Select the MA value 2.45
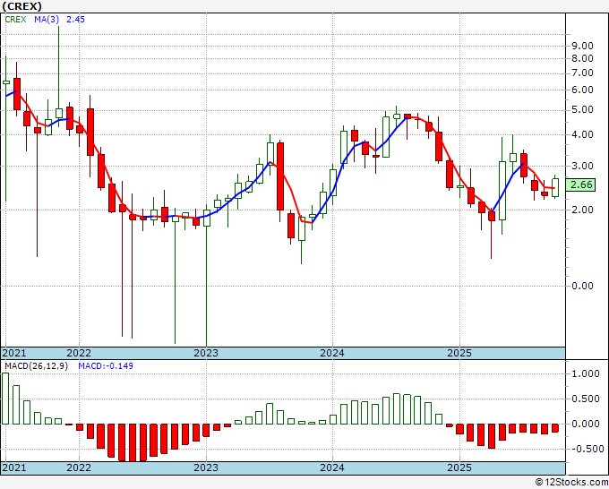Viewport: 609px width, 489px height. (x=75, y=20)
